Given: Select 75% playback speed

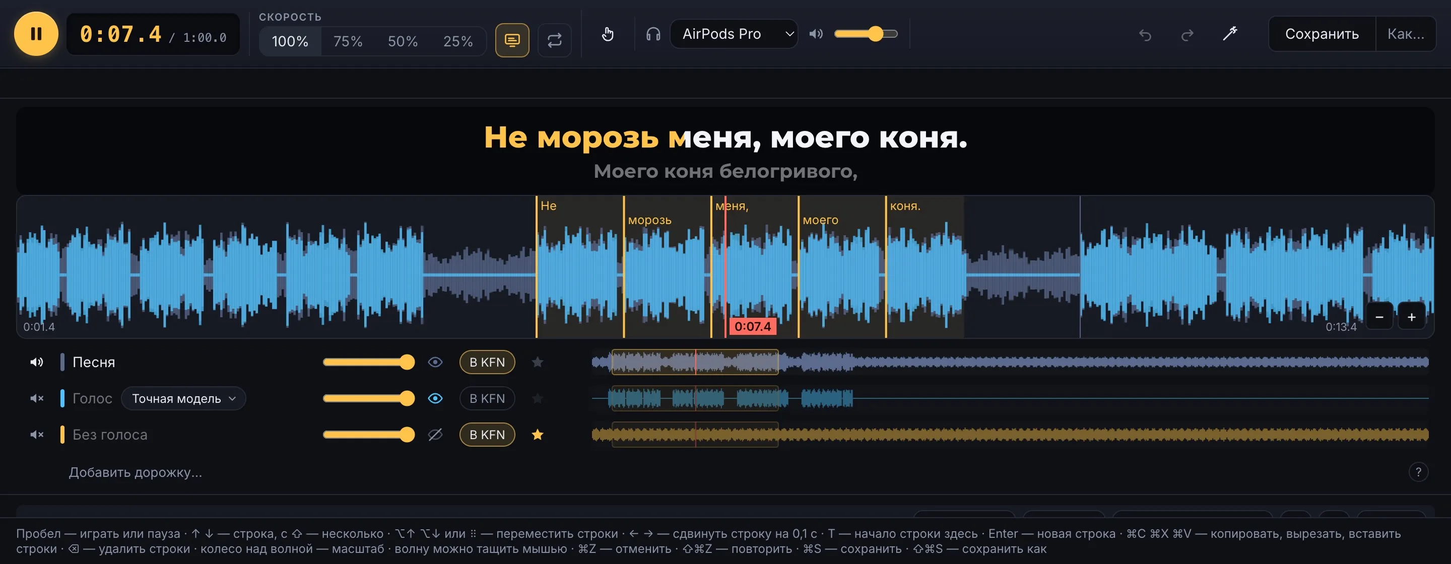Looking at the screenshot, I should [x=348, y=41].
